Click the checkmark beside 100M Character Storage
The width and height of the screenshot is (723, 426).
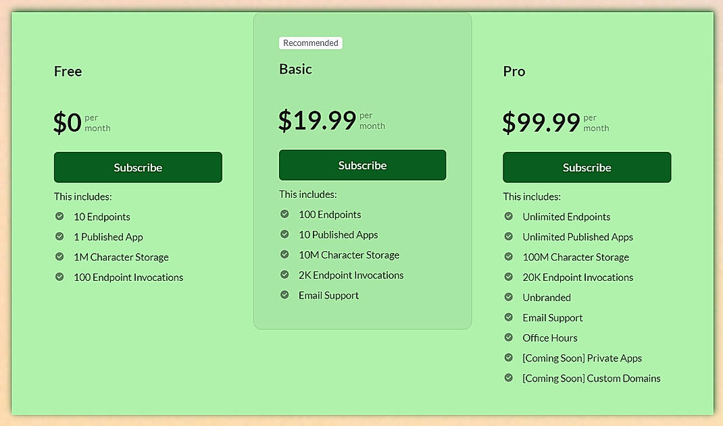point(508,257)
